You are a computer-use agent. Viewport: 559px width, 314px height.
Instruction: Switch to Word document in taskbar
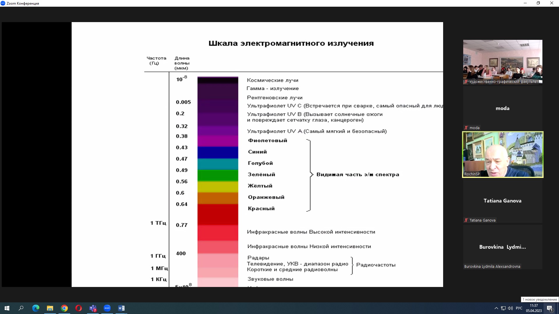click(121, 308)
